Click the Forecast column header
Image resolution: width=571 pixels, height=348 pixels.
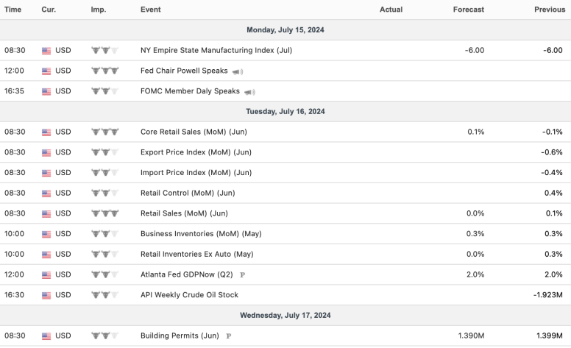click(x=469, y=10)
